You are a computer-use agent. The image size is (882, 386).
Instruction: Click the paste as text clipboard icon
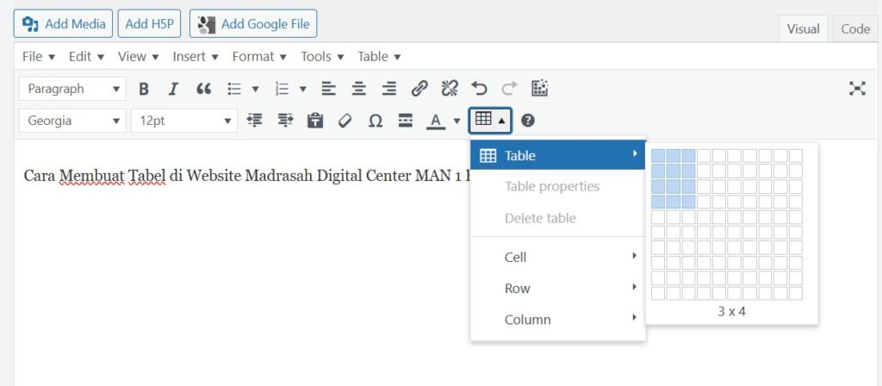tap(315, 121)
